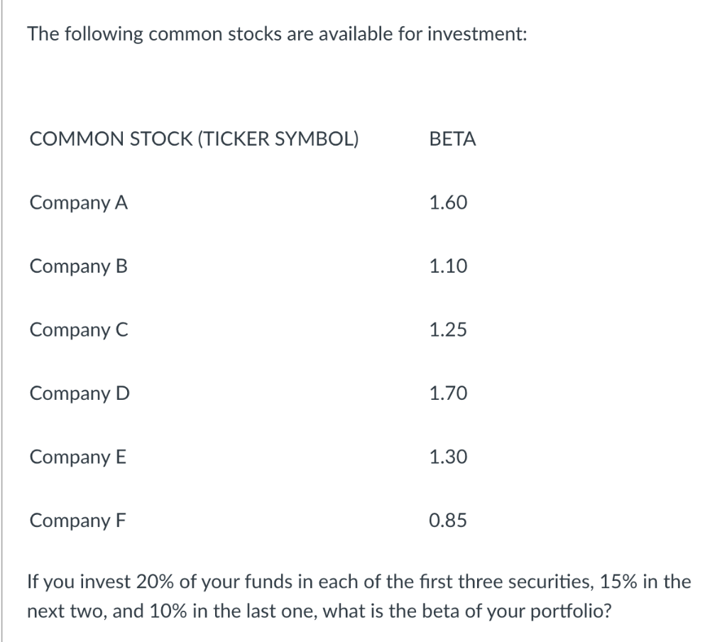Click the COMMON STOCK (TICKER SYMBOL) column header
Screen dimensions: 727x642
194,140
